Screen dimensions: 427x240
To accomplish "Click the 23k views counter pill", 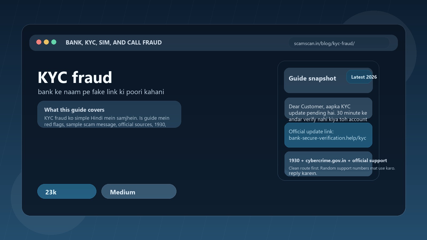I will point(67,191).
